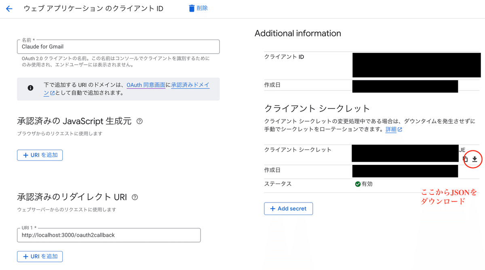Open help for 承認済みのリダイレクト URI
Viewport: 485px width, 270px height.
[135, 197]
